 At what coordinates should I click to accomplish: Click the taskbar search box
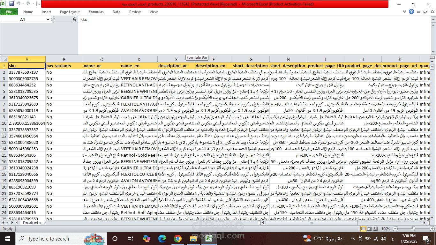[x=61, y=239]
